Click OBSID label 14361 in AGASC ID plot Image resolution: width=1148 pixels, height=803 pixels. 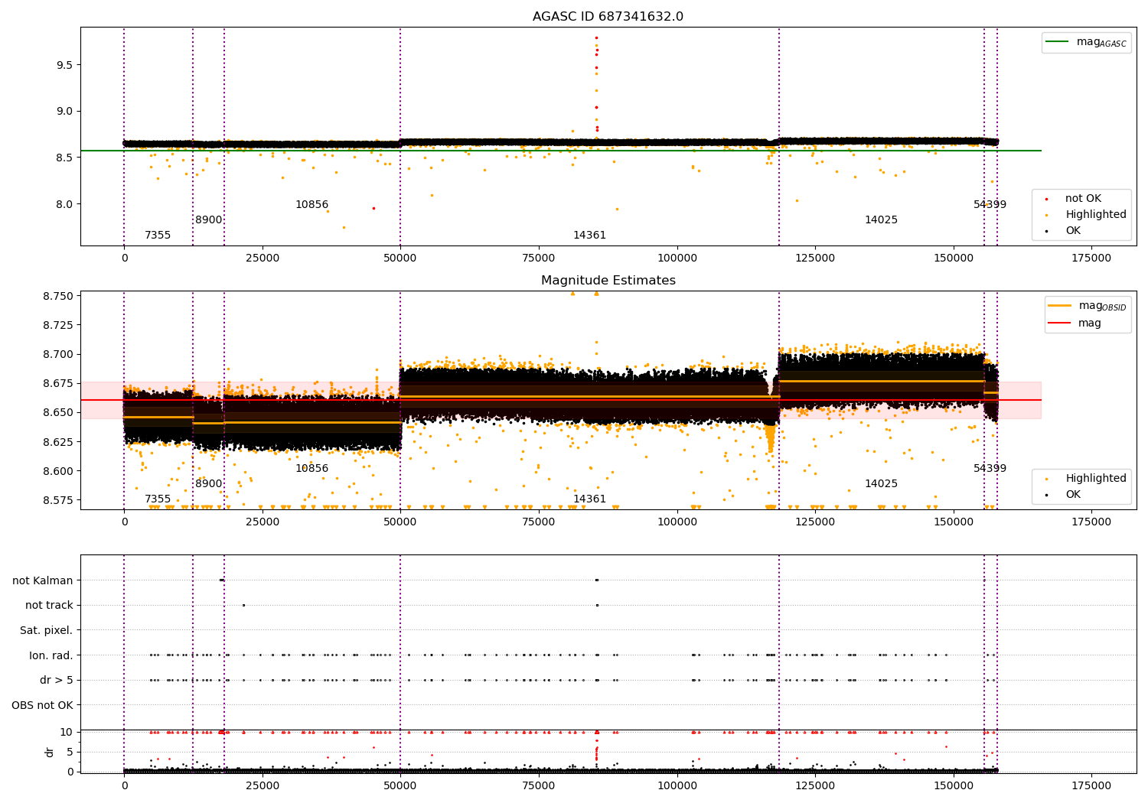pyautogui.click(x=589, y=235)
